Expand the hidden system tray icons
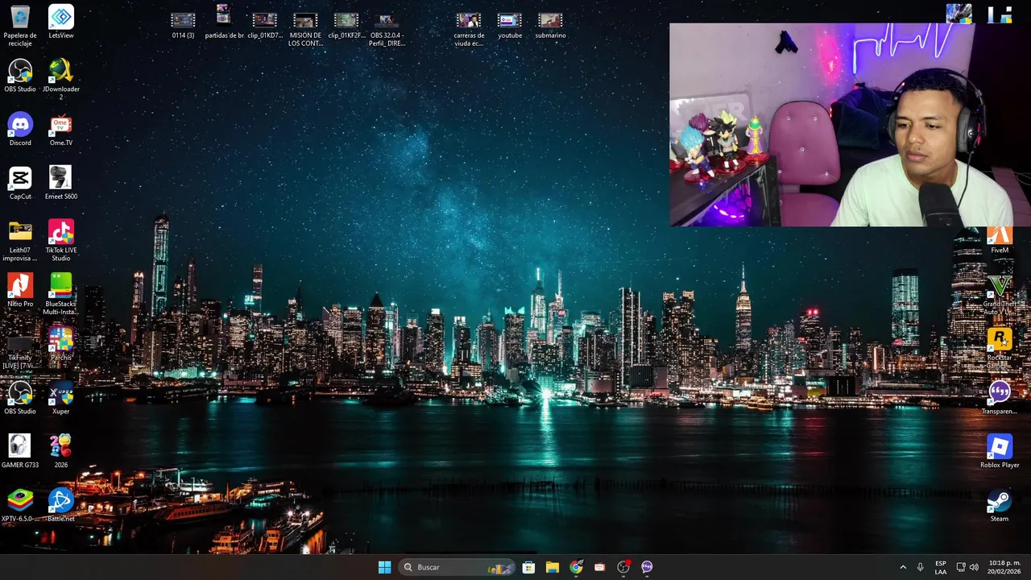Viewport: 1031px width, 580px height. pos(902,567)
